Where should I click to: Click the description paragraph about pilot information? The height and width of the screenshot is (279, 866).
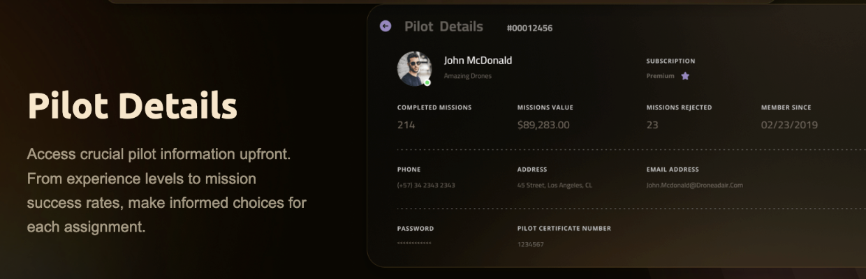pos(166,190)
